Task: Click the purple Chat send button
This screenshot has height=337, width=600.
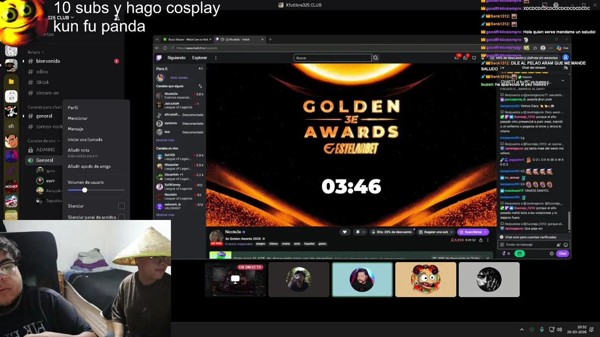Action: 562,253
